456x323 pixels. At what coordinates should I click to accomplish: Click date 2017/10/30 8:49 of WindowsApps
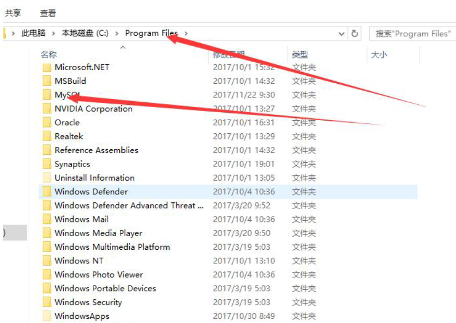pos(244,316)
